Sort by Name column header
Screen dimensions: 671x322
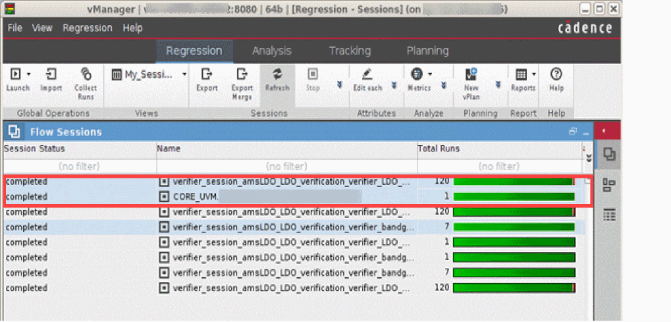point(286,149)
